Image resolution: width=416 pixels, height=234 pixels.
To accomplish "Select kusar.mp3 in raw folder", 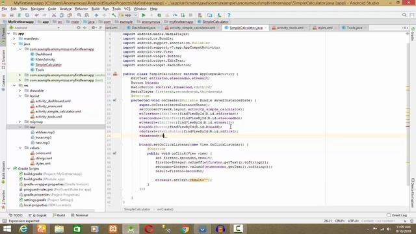I will pyautogui.click(x=44, y=137).
